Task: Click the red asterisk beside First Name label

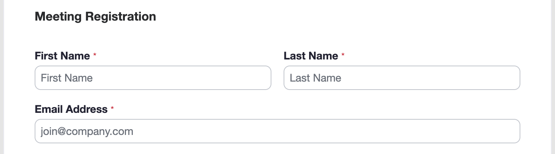Action: (x=95, y=56)
